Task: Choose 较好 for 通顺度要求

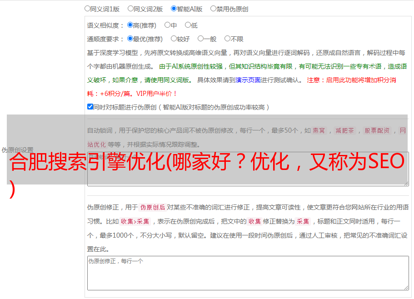Action: coord(174,39)
